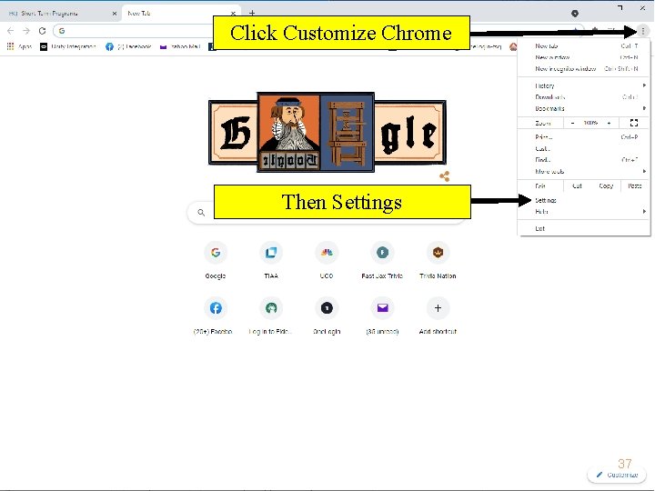Go forward with the forward arrow

point(26,31)
